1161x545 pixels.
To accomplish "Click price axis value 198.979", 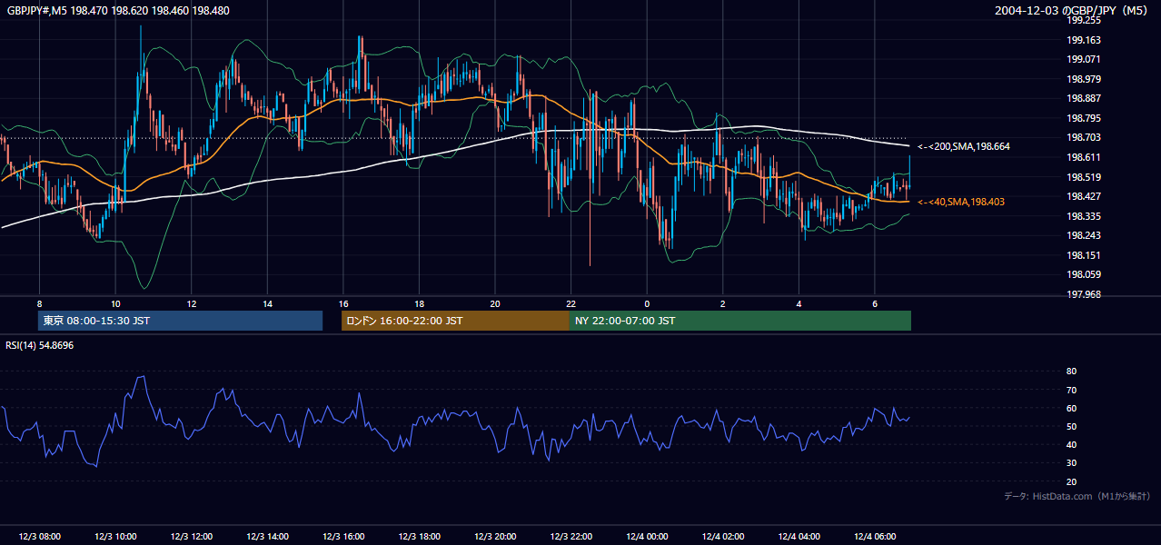I will (1083, 79).
